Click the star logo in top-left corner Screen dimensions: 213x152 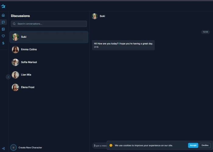click(3, 6)
